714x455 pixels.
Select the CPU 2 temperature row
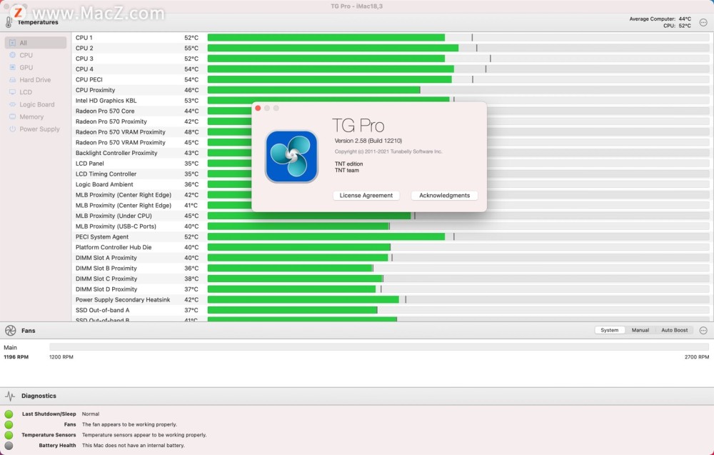pos(393,49)
